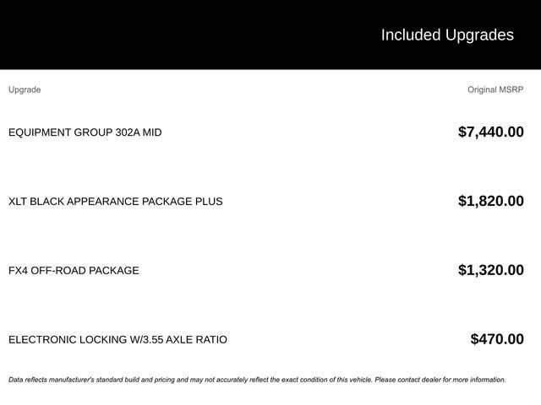The width and height of the screenshot is (541, 405).
Task: Click the '302A' code in Equipment Group
Action: pyautogui.click(x=129, y=132)
